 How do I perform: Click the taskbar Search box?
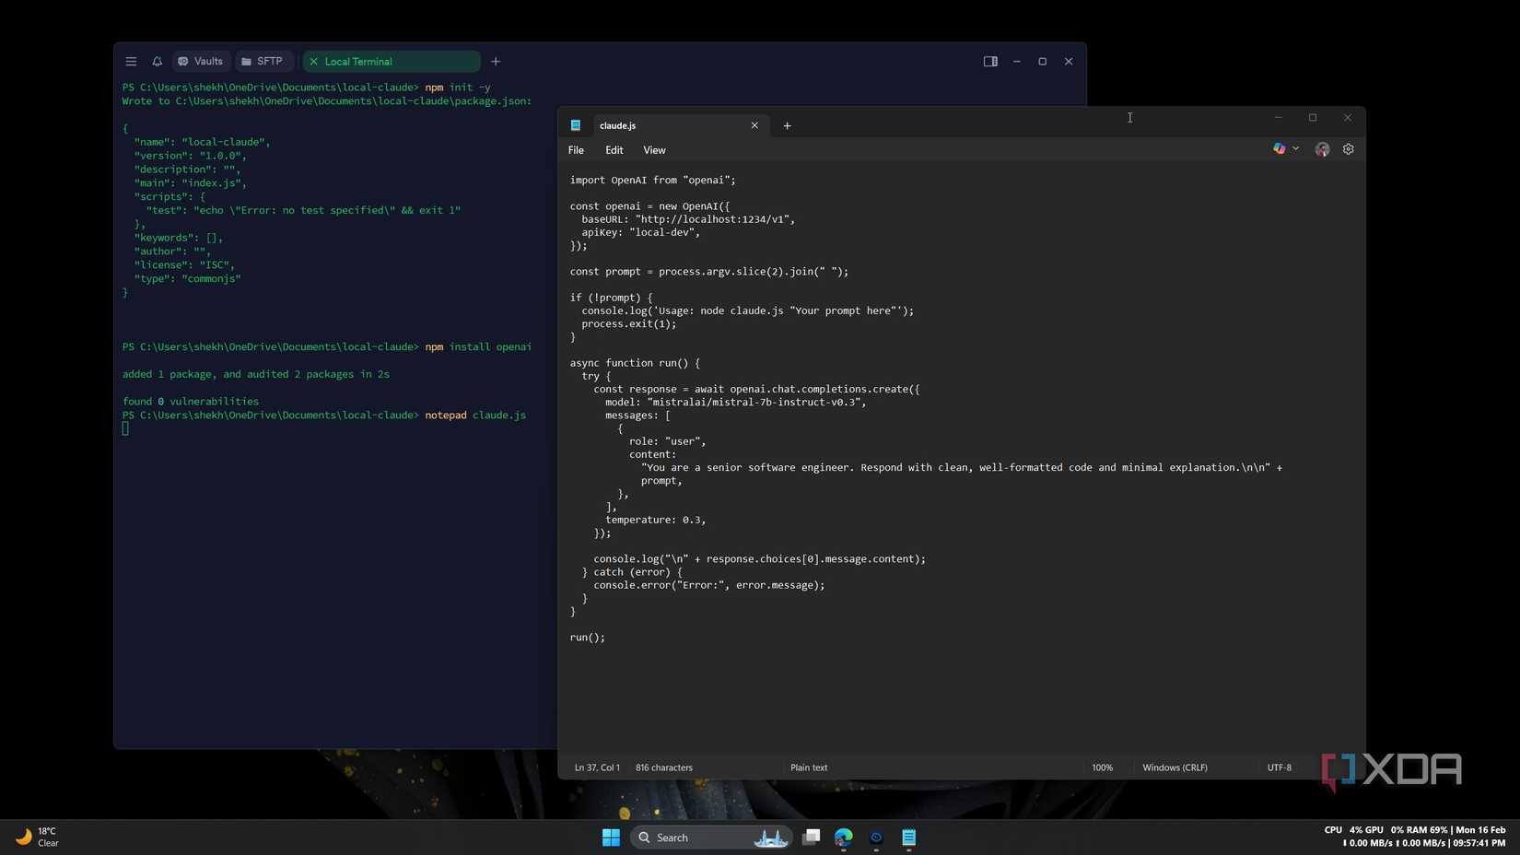click(711, 837)
